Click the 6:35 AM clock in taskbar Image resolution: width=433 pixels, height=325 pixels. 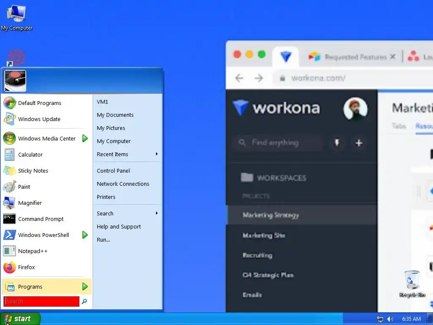pyautogui.click(x=411, y=319)
